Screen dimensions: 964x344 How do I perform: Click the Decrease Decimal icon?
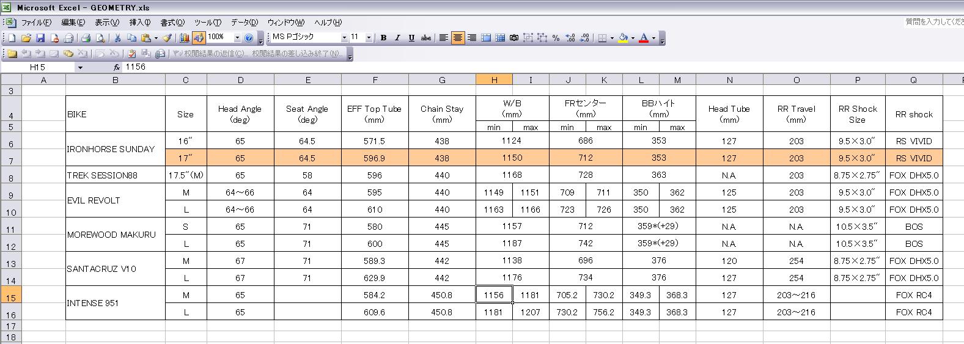tap(584, 38)
